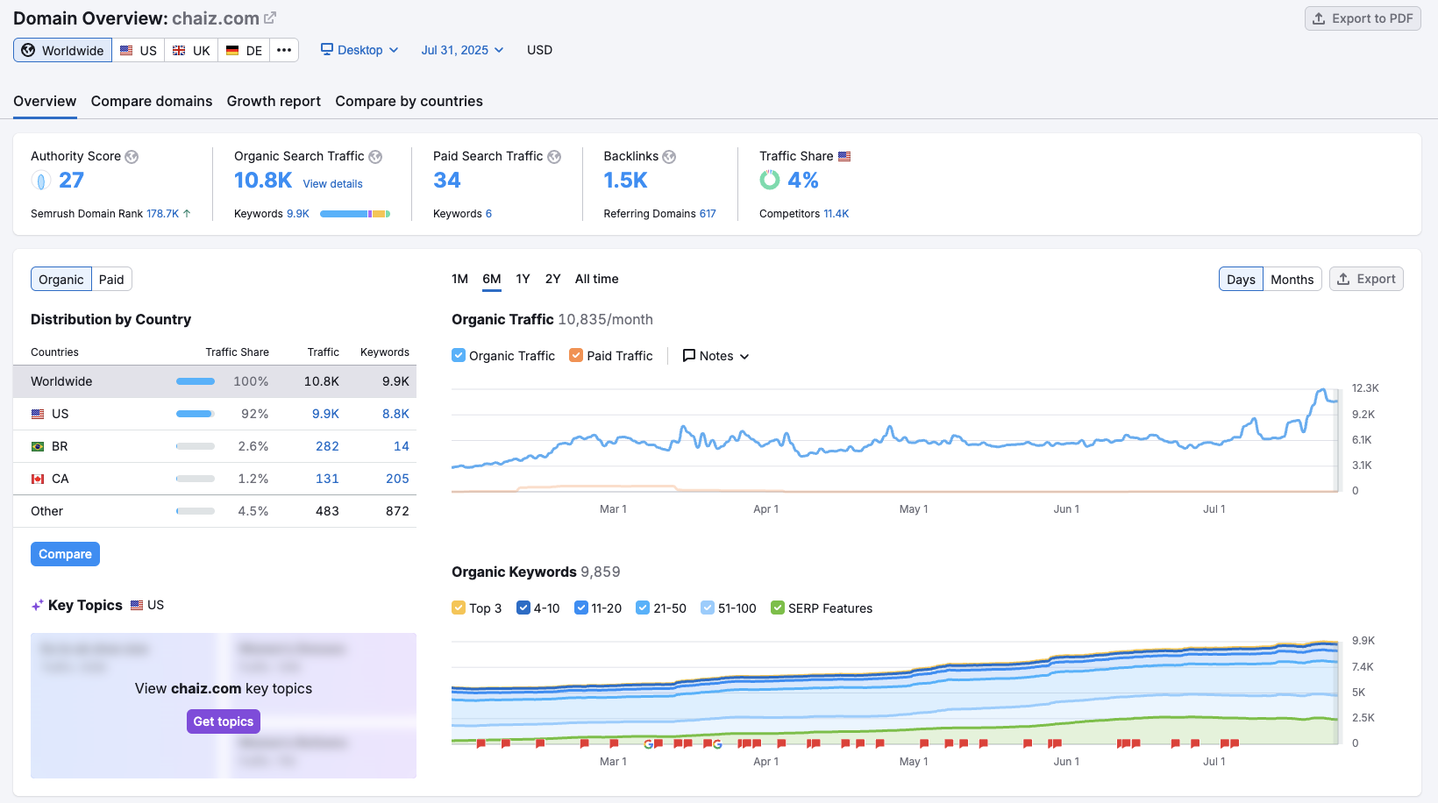Click the blue Compare button

[x=65, y=554]
